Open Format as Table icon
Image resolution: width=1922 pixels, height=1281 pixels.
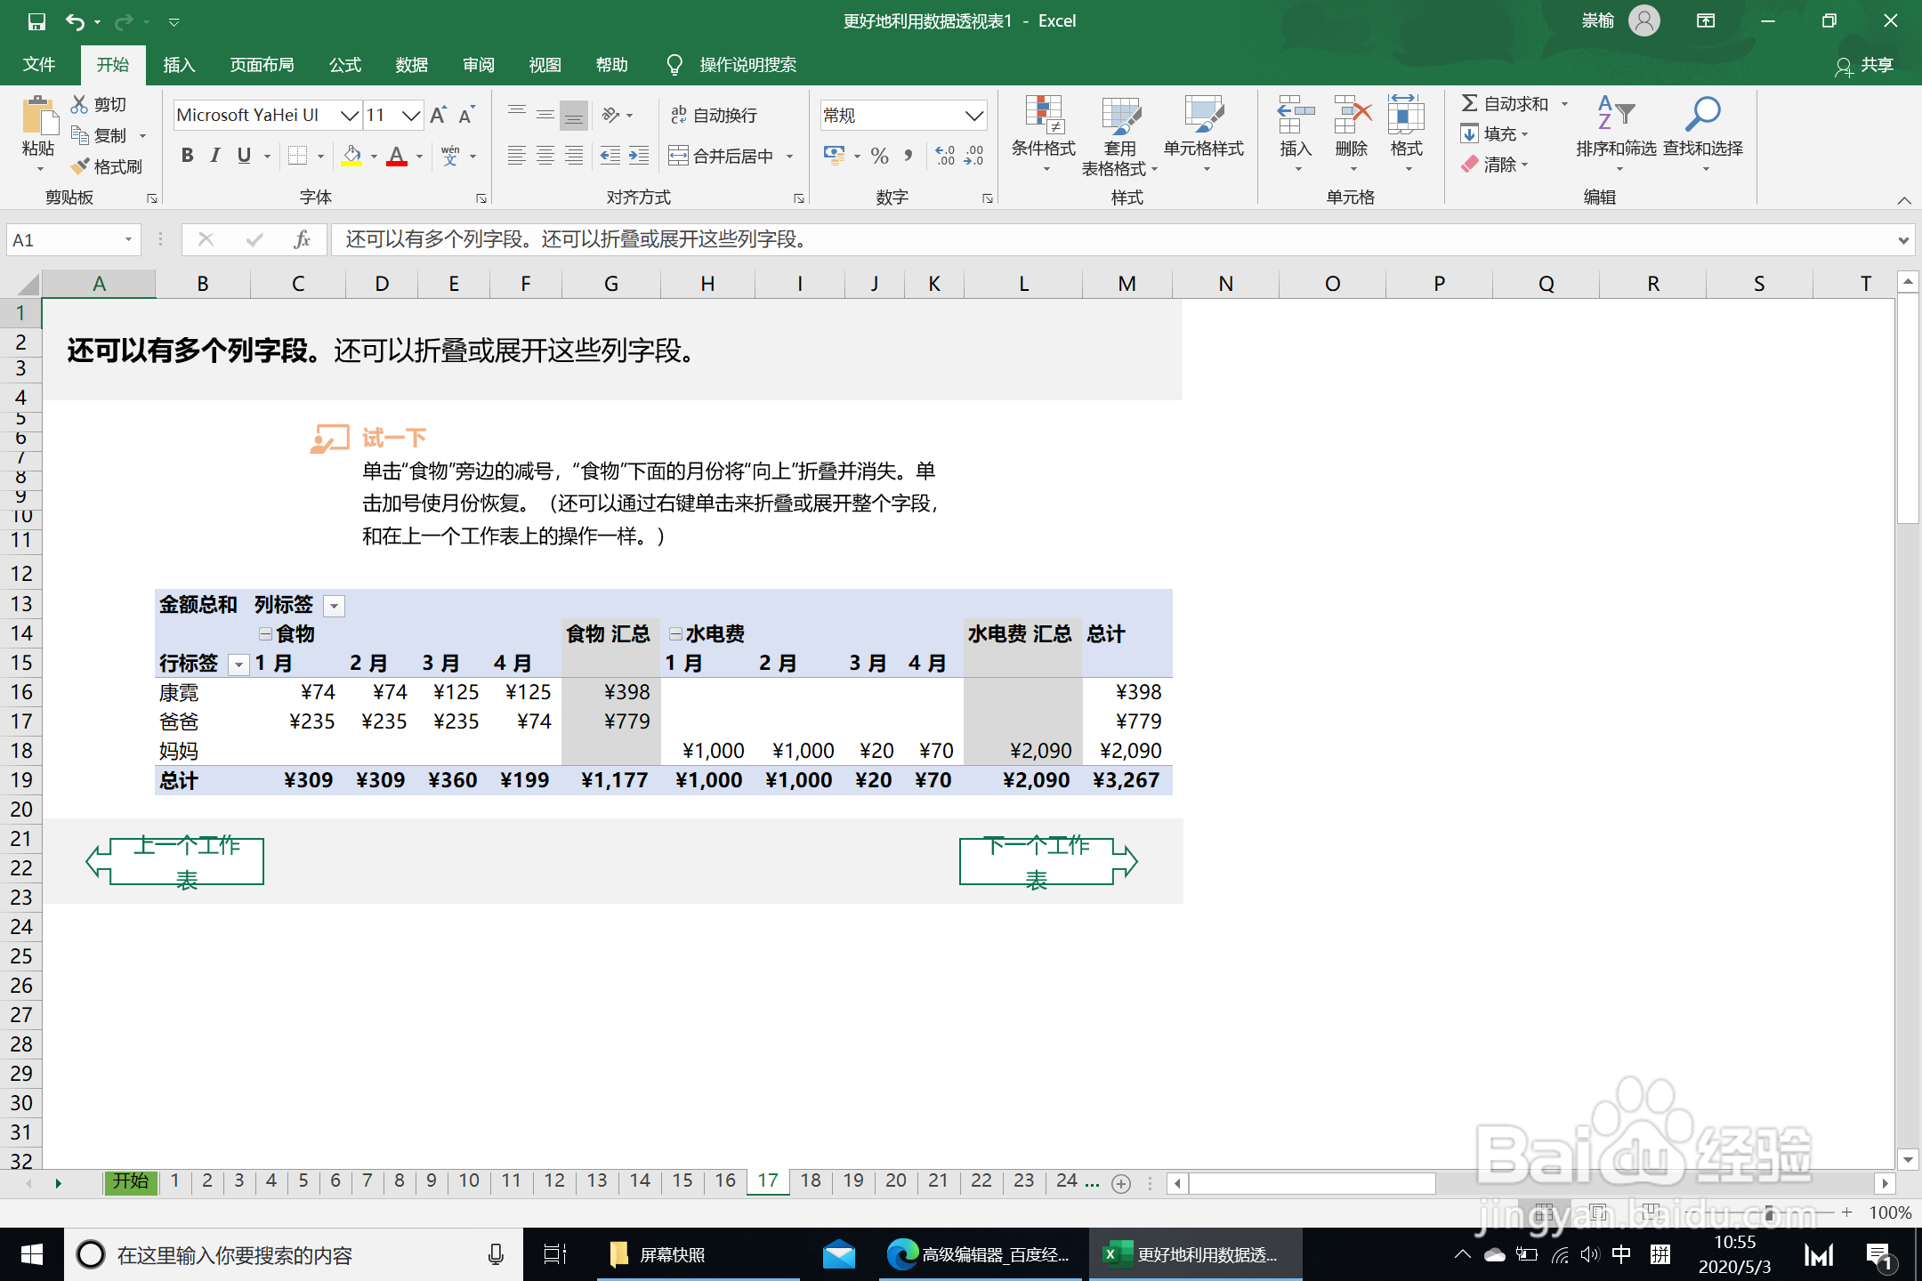click(x=1120, y=115)
